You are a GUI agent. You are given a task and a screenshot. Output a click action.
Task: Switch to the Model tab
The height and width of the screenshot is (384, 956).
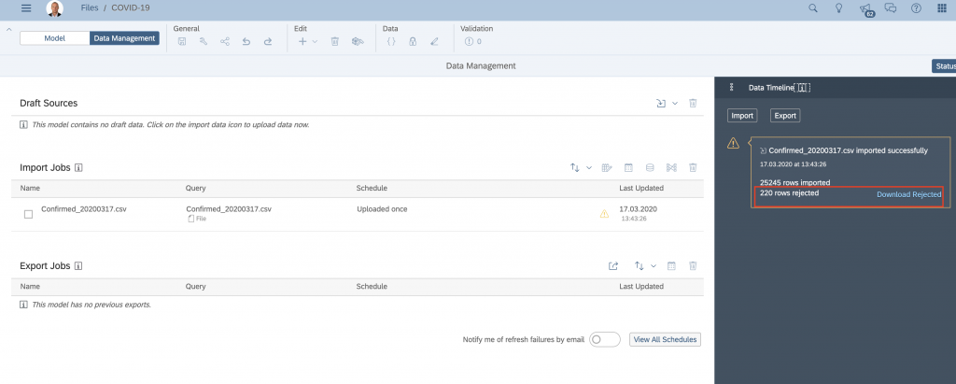point(55,38)
